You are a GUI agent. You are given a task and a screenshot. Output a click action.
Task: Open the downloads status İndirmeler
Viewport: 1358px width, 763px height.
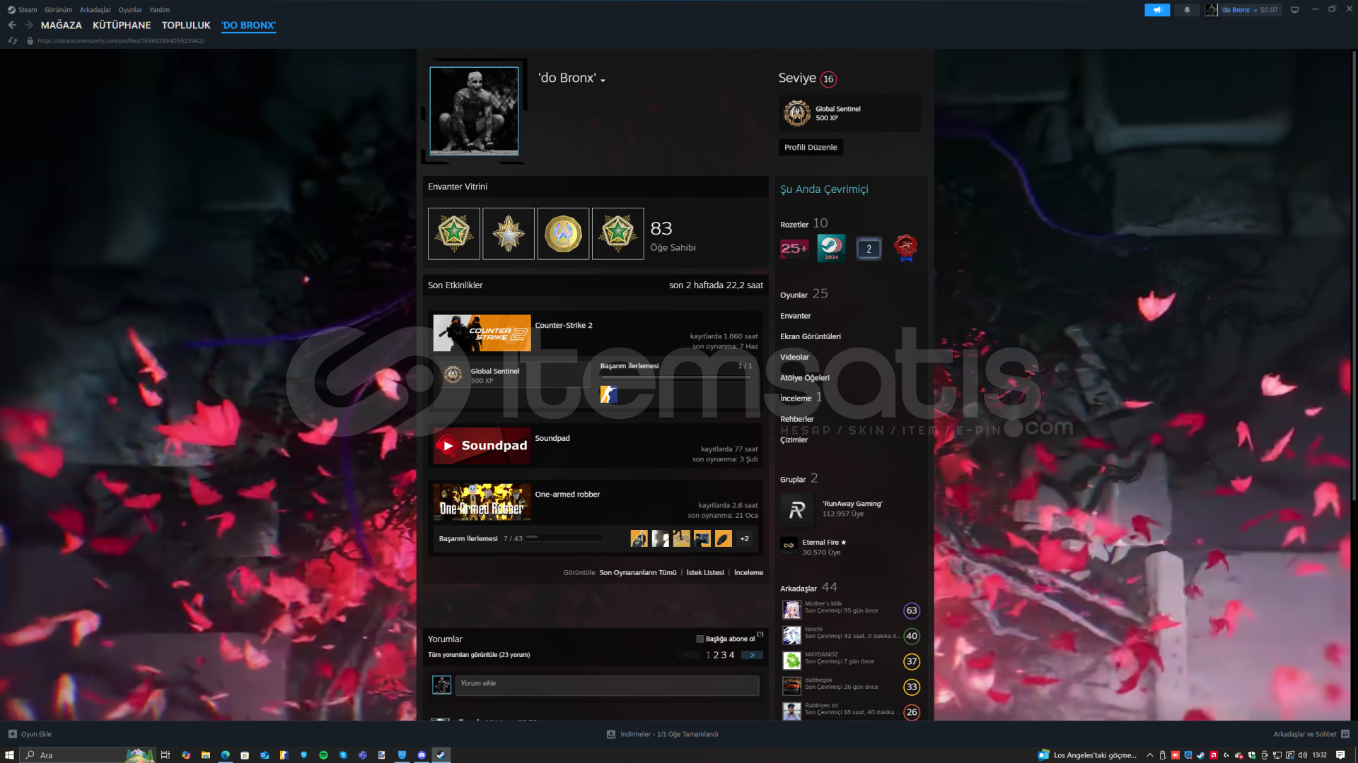tap(662, 734)
